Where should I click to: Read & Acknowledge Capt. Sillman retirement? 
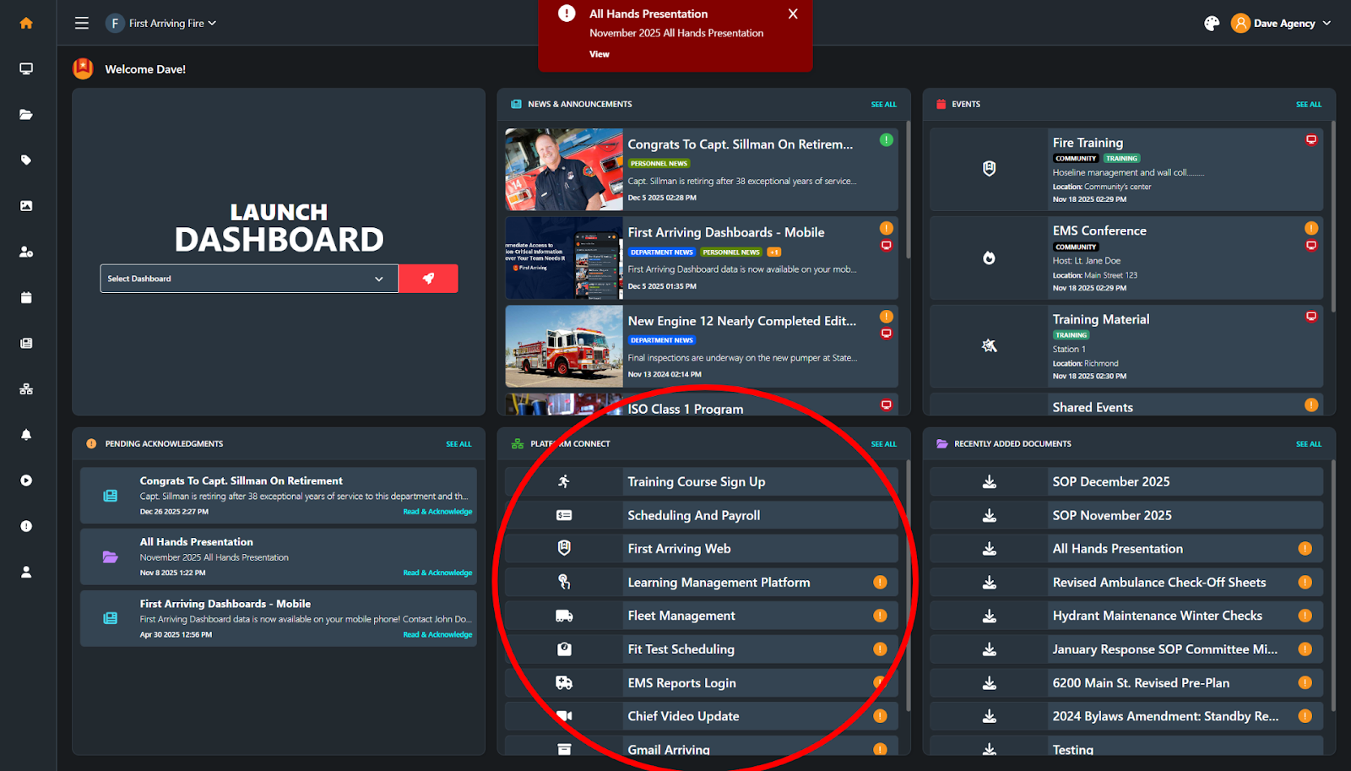click(437, 512)
